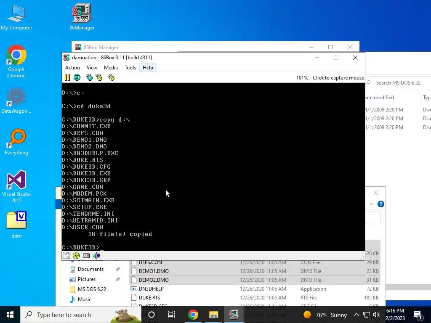This screenshot has height=323, width=431.
Task: Open Cortana circle on taskbar
Action: 152,315
